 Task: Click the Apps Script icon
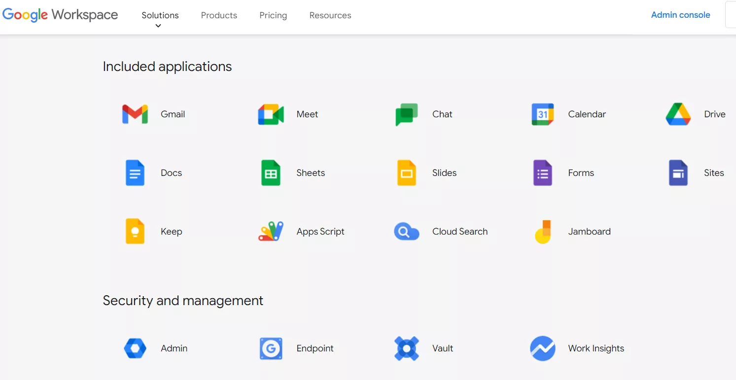point(271,232)
